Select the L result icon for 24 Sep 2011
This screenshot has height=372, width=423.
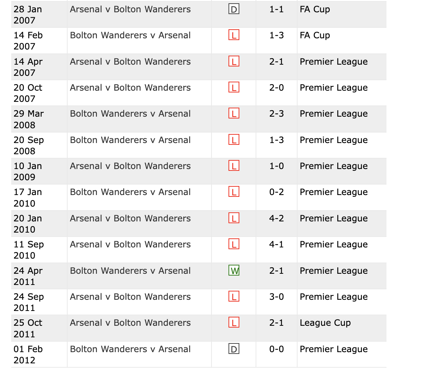(234, 297)
